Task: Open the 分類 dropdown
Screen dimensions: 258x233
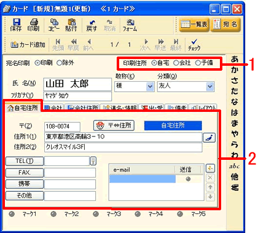Action: point(210,86)
